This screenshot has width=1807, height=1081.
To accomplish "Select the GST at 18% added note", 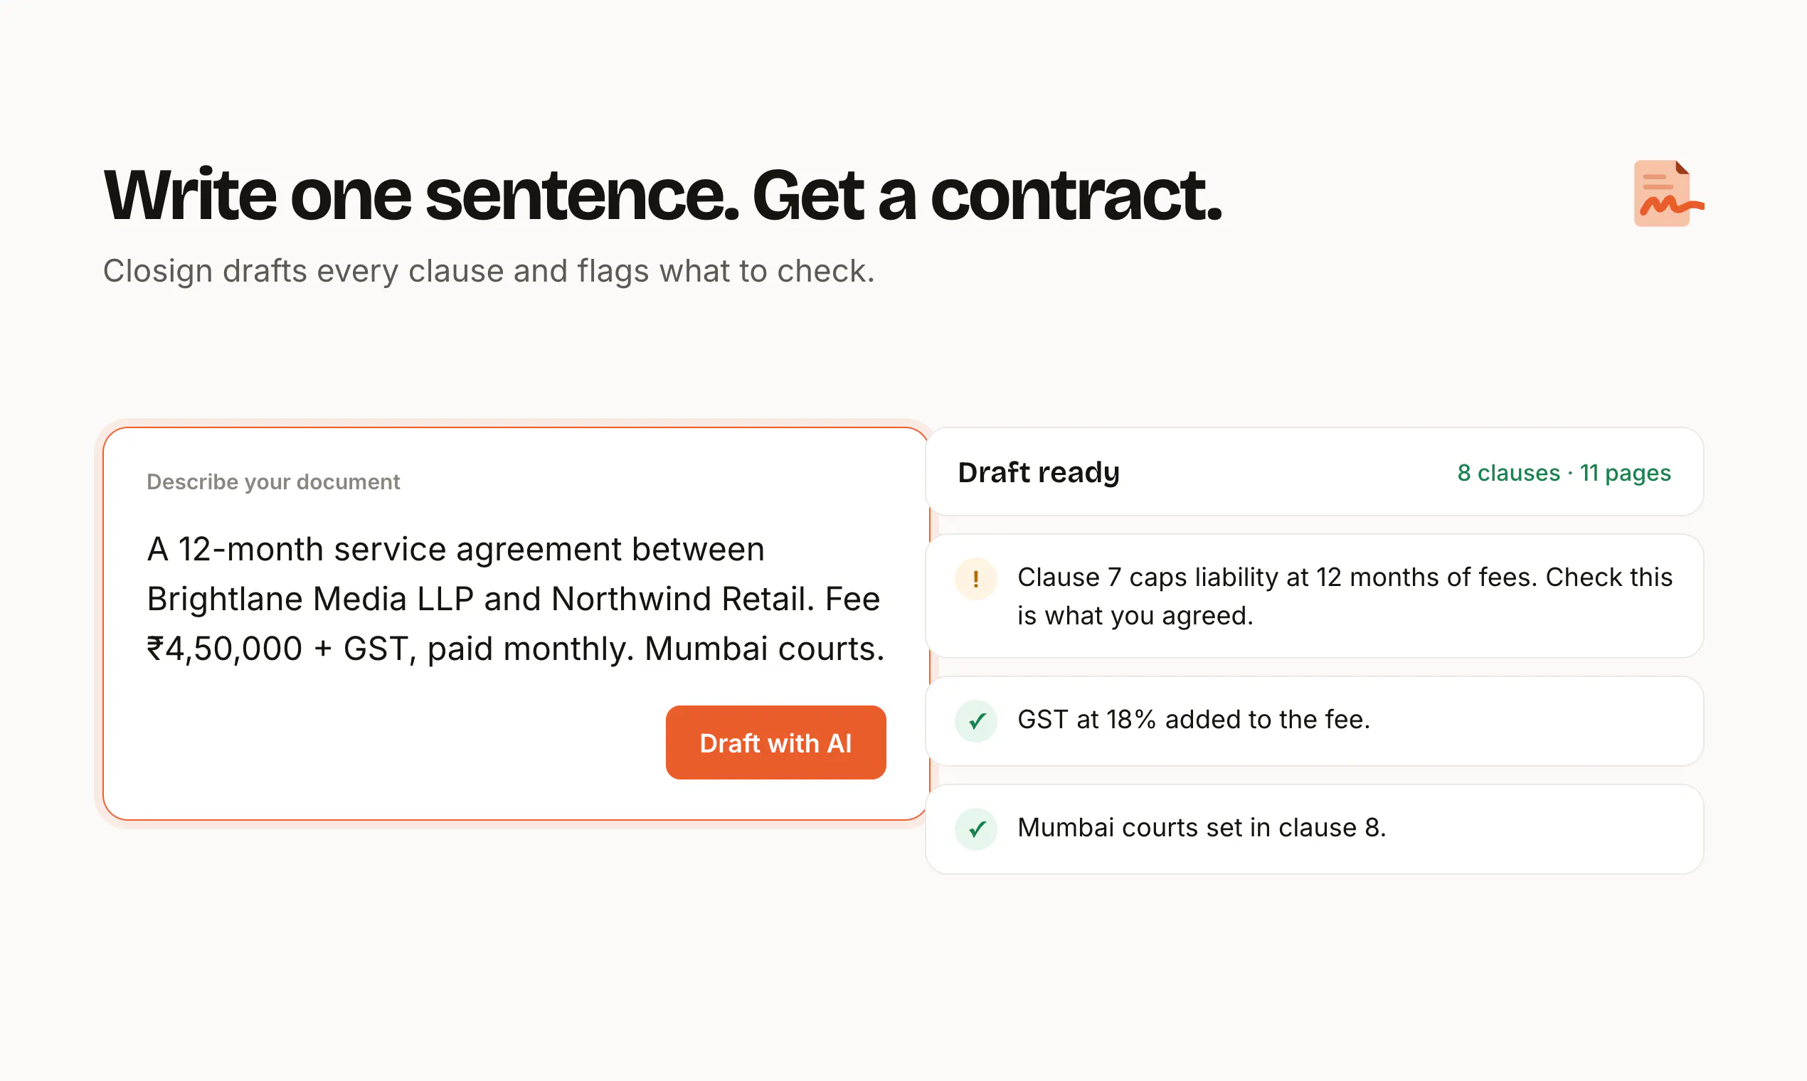I will click(x=1315, y=720).
